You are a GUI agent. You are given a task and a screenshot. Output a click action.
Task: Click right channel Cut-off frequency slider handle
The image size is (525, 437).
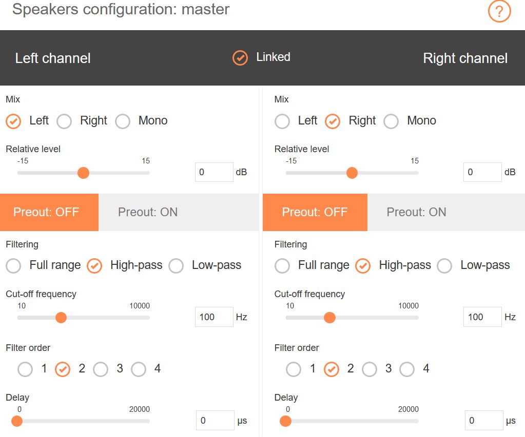click(x=329, y=318)
